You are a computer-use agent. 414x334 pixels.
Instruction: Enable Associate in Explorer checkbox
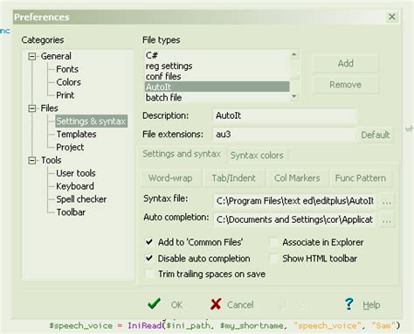tap(273, 242)
